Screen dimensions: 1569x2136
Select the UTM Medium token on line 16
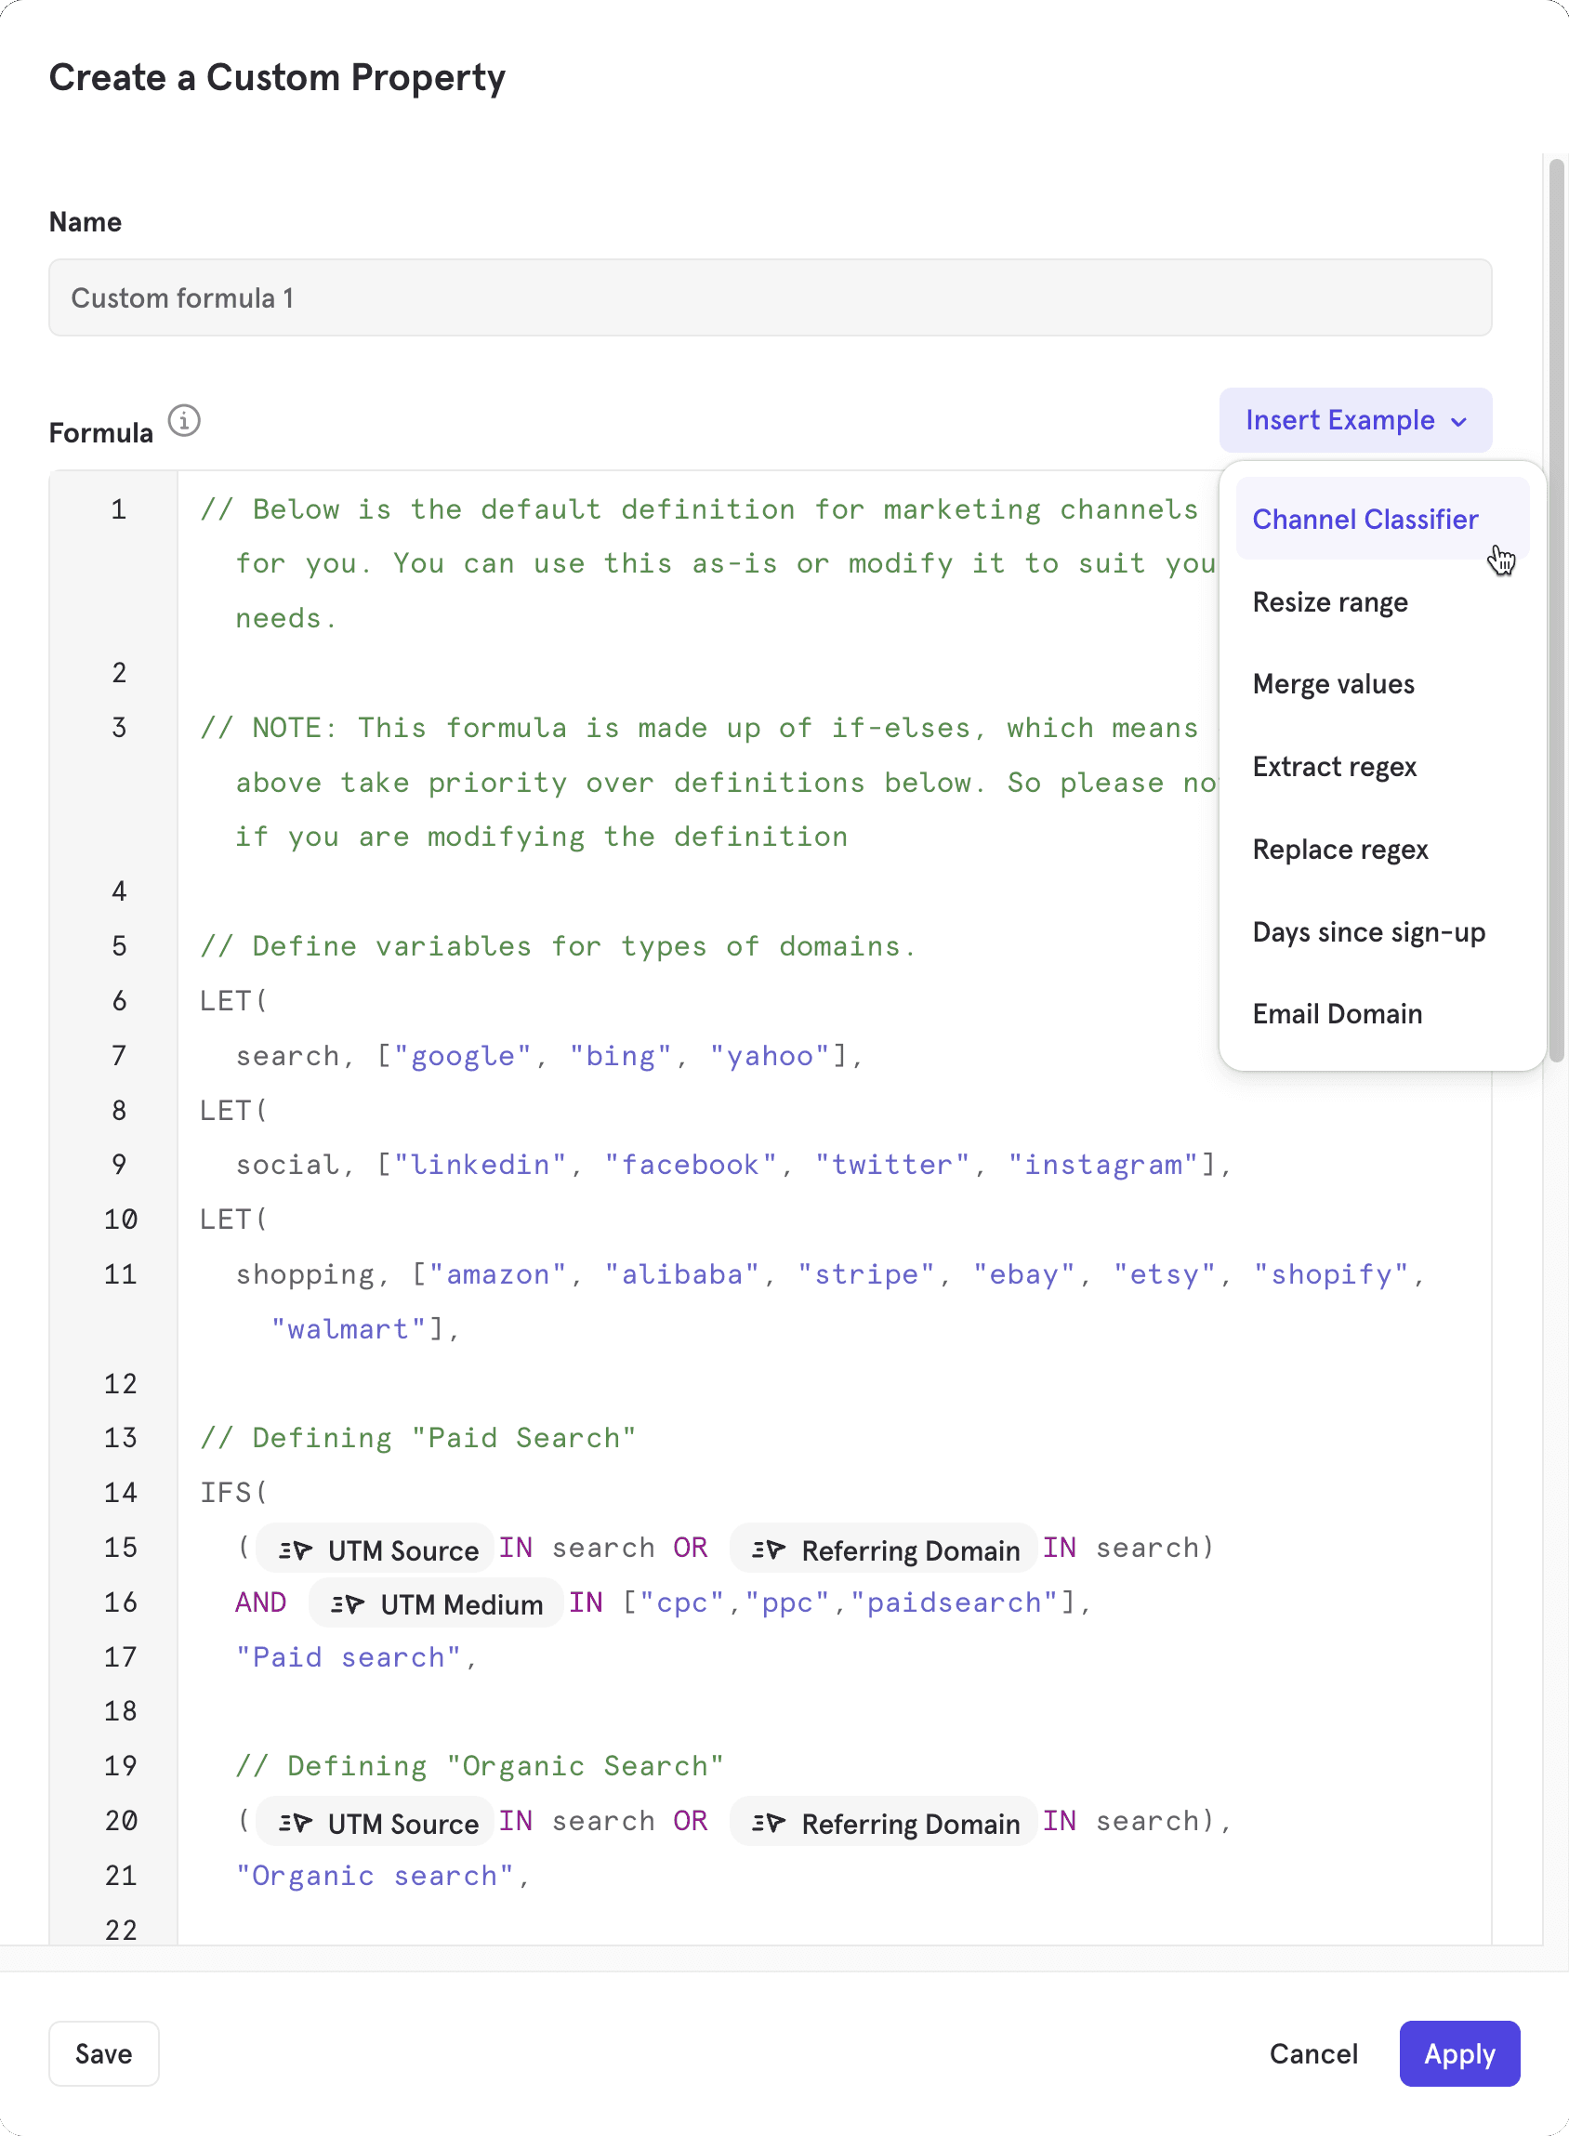(434, 1603)
